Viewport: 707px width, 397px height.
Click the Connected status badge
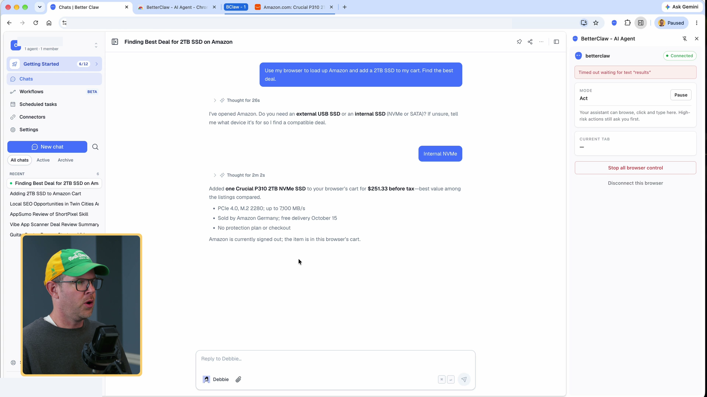(x=679, y=56)
